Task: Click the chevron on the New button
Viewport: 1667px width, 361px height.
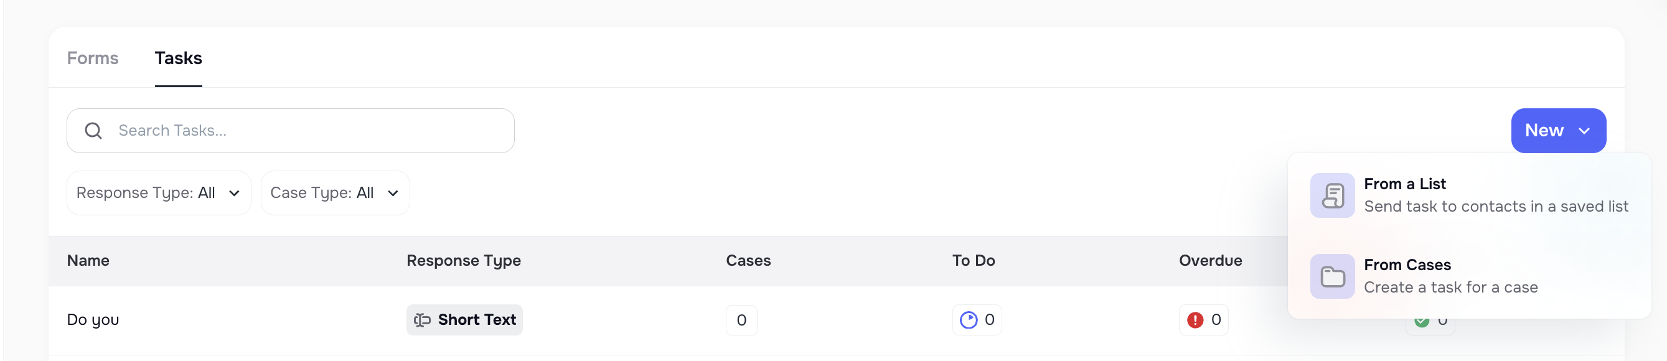Action: coord(1584,131)
